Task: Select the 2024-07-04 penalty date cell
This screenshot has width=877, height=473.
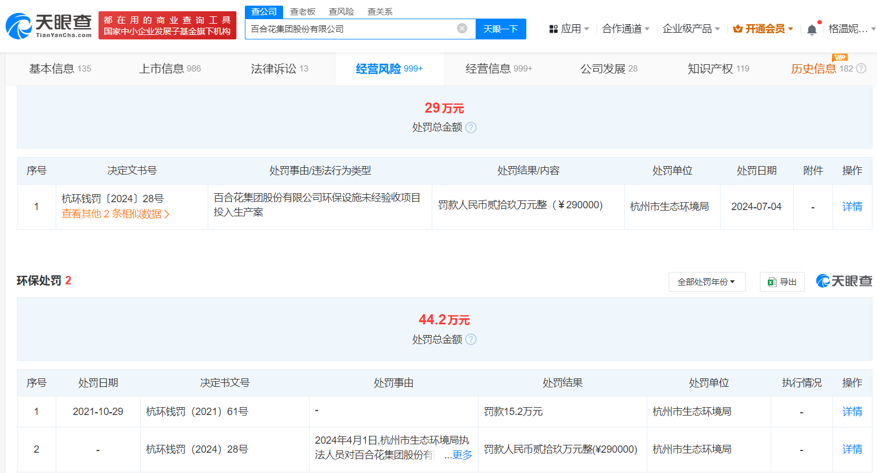Action: pyautogui.click(x=757, y=207)
